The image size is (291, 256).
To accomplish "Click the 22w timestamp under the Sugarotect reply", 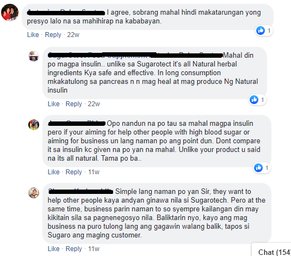I will click(x=94, y=103).
